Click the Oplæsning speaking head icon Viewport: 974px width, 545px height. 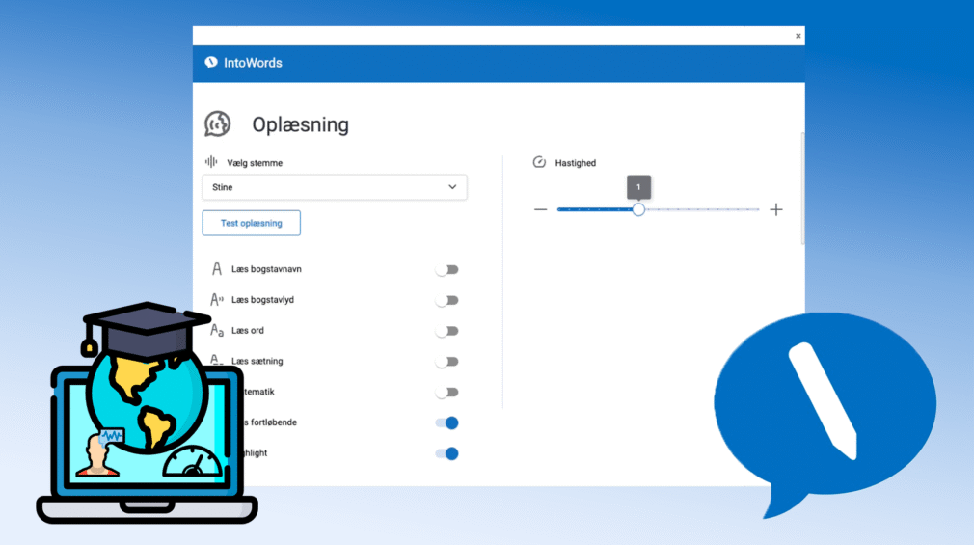(217, 124)
